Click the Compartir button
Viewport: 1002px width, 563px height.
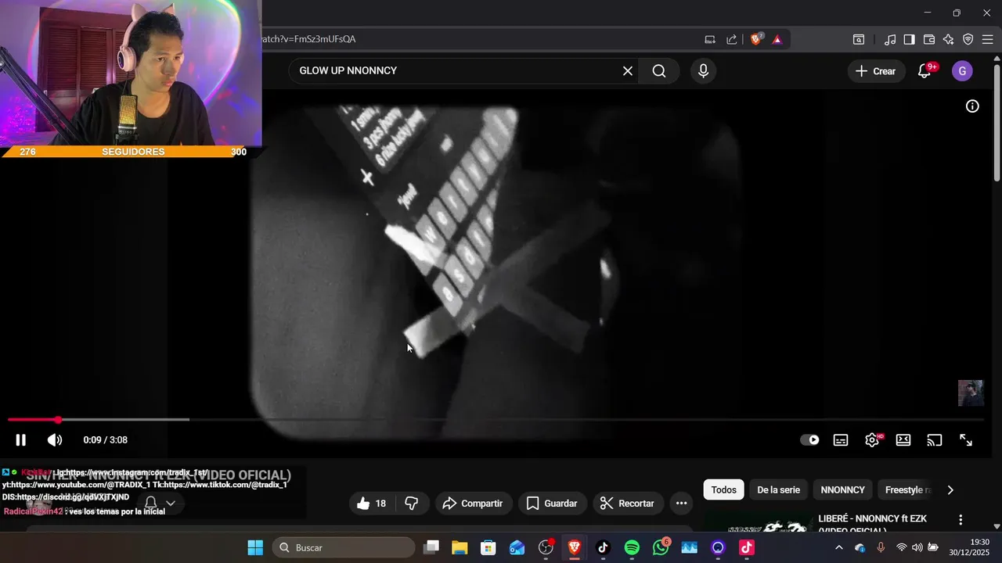point(473,504)
